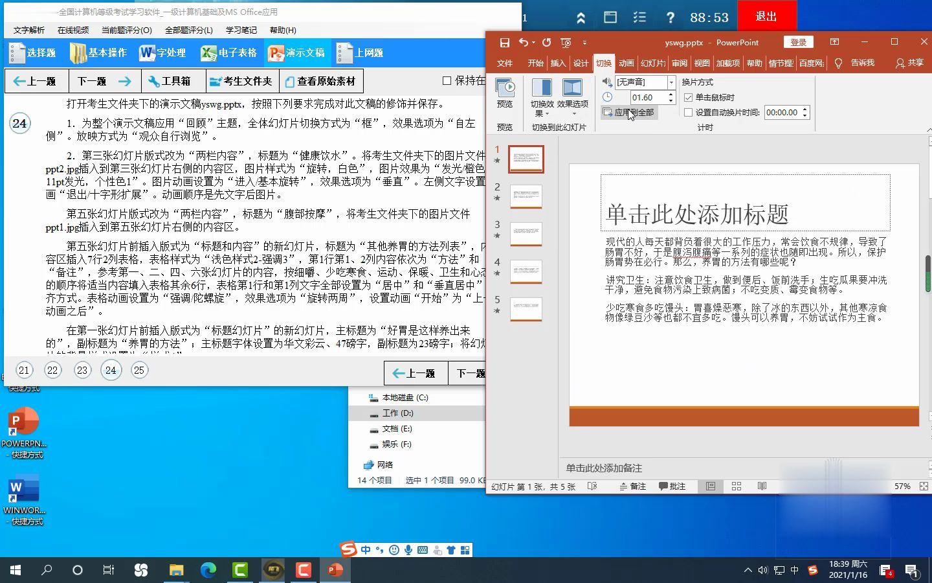Check the 保持在 checkbox in the exam window

point(446,80)
